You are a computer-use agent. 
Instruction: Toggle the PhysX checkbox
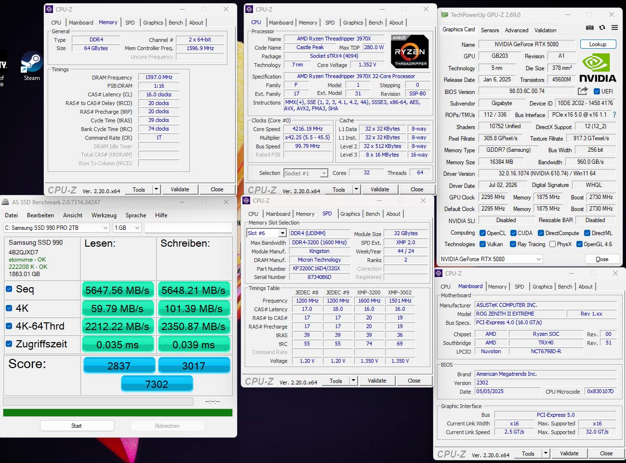pos(552,244)
